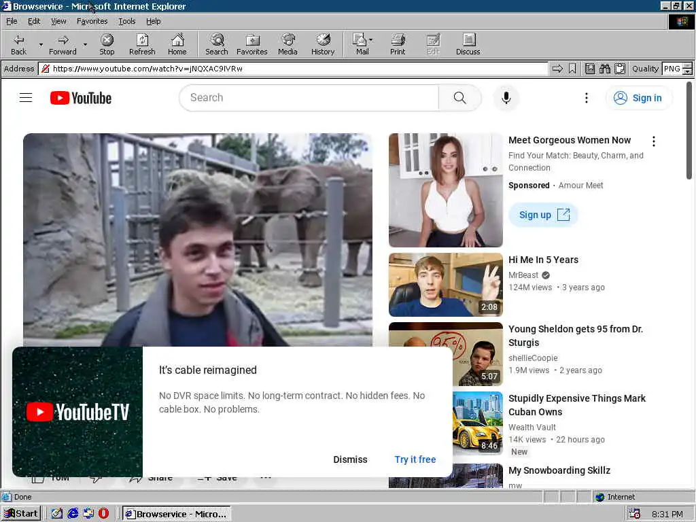Open the Edit menu
Screen dimensions: 696x522
click(34, 21)
